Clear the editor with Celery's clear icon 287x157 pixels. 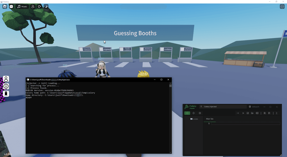[257, 113]
